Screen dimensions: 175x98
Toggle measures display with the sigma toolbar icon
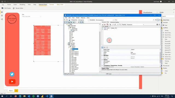(x=65, y=22)
